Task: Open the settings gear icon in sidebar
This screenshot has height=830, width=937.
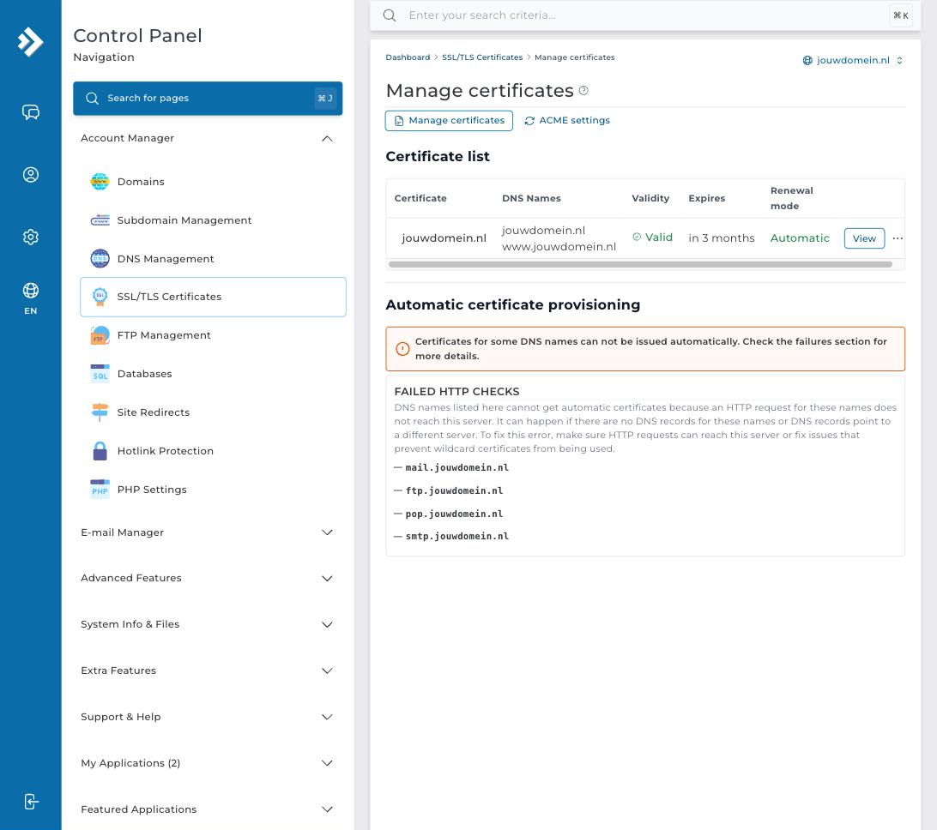Action: [x=31, y=237]
